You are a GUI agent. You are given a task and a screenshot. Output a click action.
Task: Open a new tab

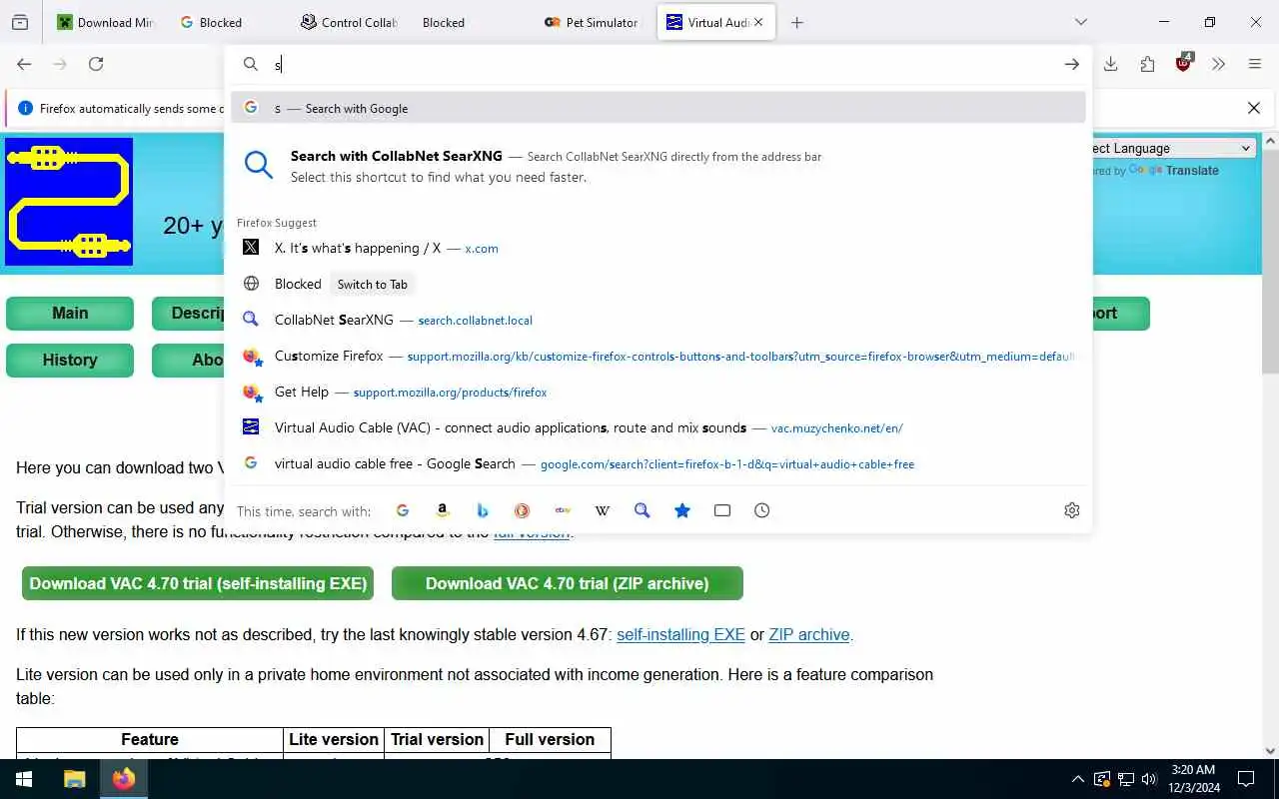(796, 22)
